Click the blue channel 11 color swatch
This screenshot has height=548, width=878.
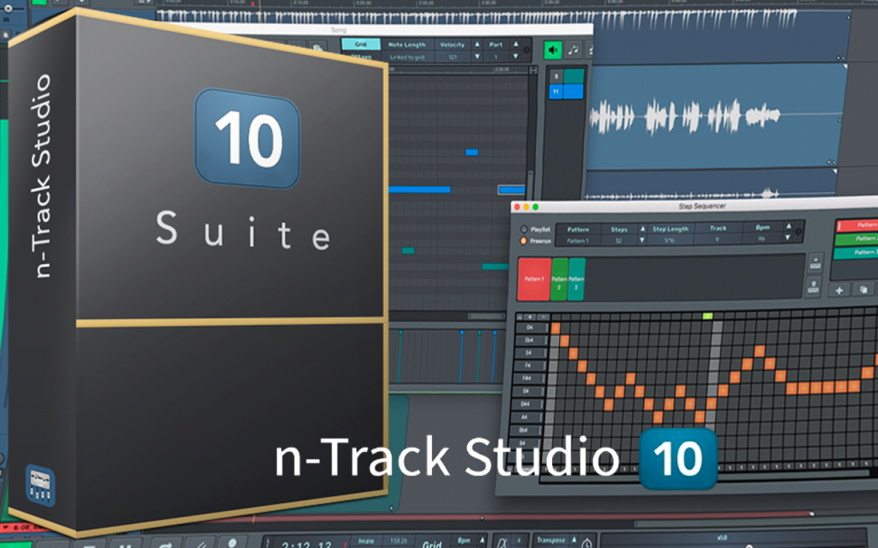574,91
